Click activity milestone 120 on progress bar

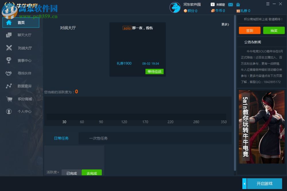(x=124, y=122)
